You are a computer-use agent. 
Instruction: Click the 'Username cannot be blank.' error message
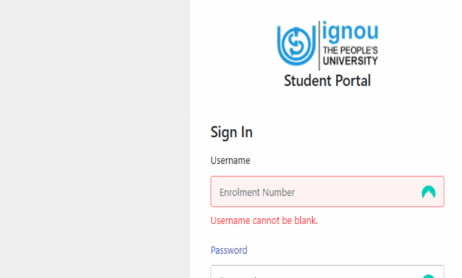264,221
